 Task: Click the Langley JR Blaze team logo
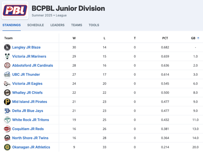pos(7,47)
